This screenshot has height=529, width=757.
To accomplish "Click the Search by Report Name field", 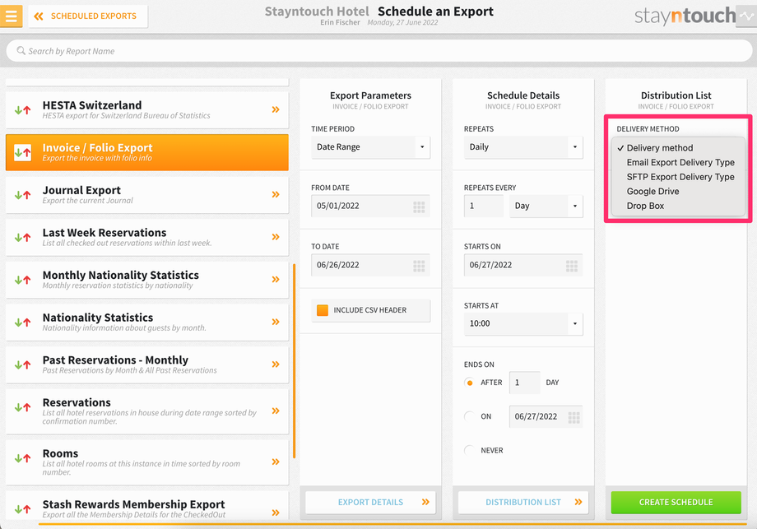I will (379, 51).
